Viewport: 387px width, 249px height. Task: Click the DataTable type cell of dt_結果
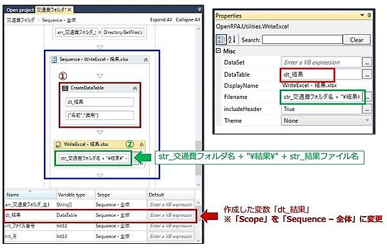tap(66, 215)
